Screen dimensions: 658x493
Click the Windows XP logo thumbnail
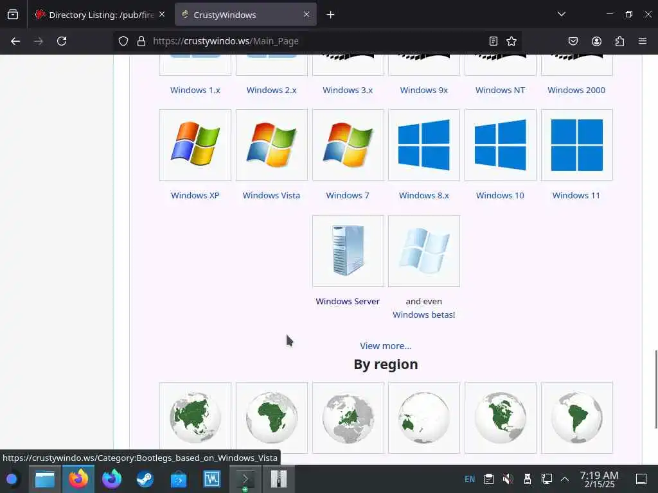pyautogui.click(x=195, y=145)
